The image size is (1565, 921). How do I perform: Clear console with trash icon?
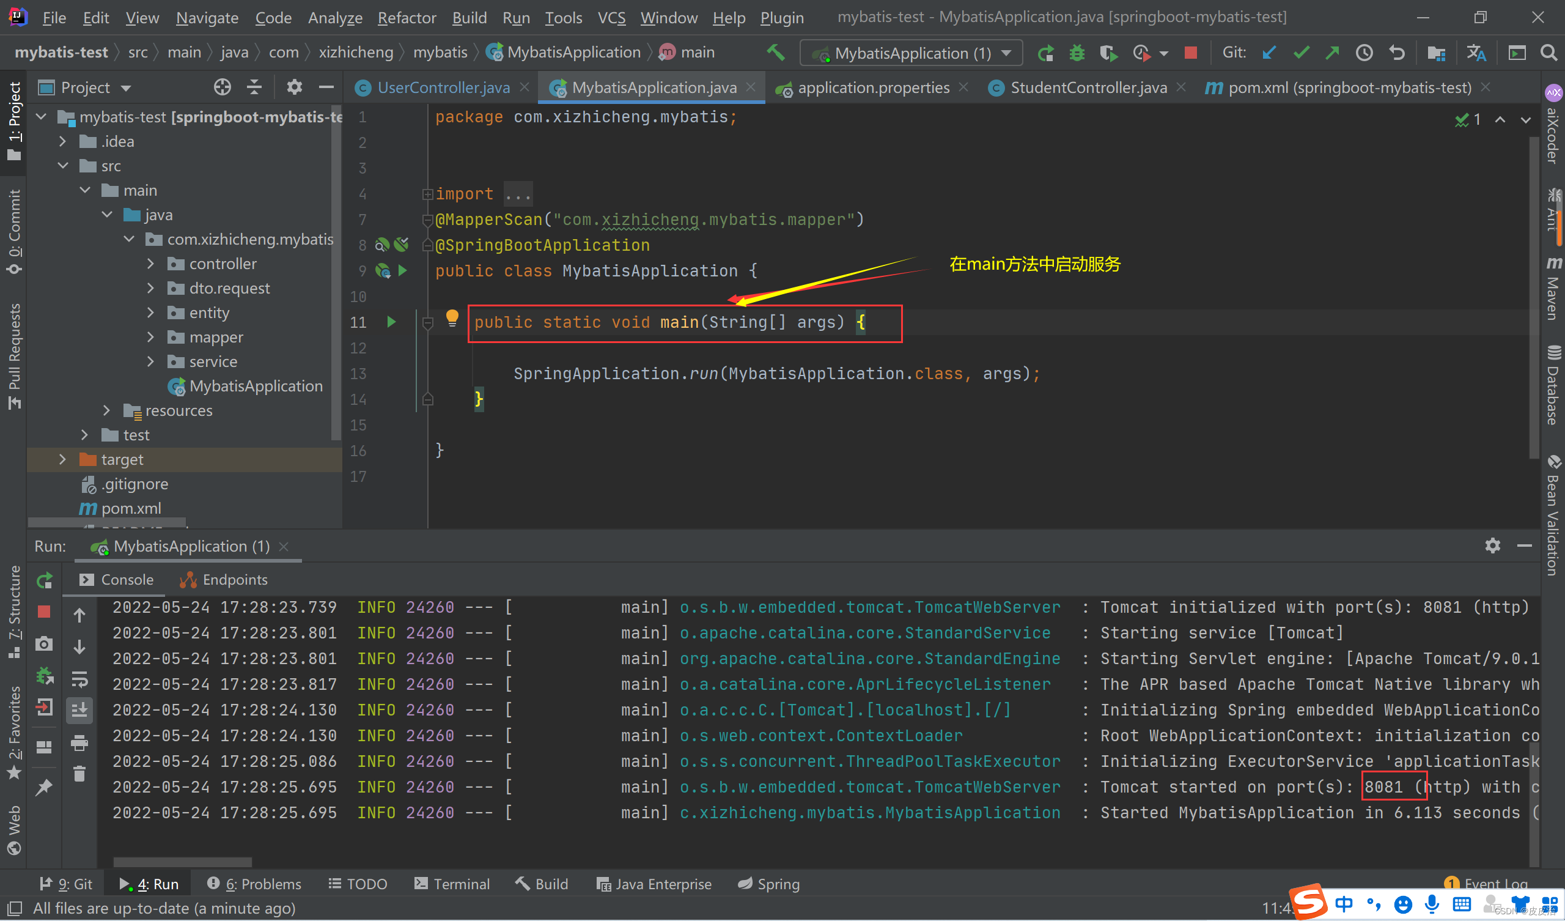(79, 774)
